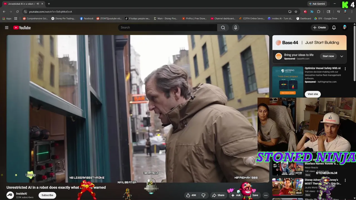Click the Ask Gemini button

pyautogui.click(x=317, y=4)
